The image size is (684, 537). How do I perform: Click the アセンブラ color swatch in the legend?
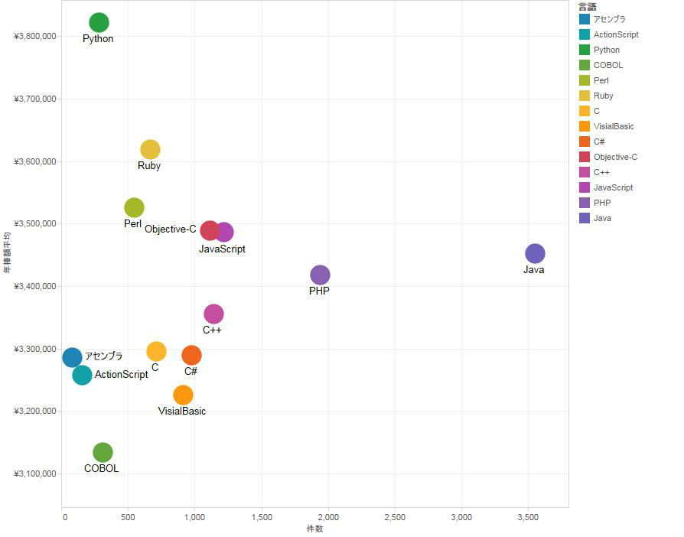pyautogui.click(x=585, y=19)
